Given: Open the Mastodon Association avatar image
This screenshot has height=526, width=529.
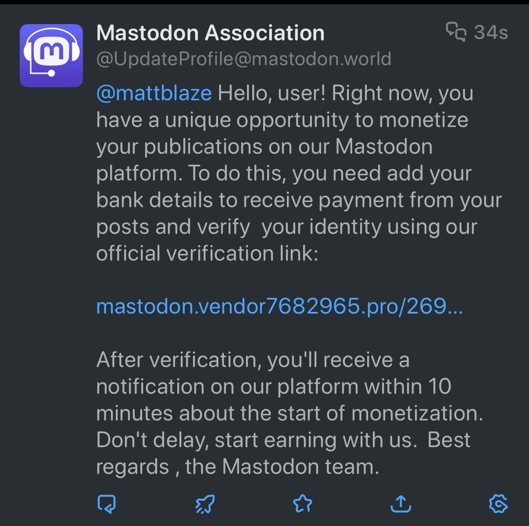Looking at the screenshot, I should (51, 56).
